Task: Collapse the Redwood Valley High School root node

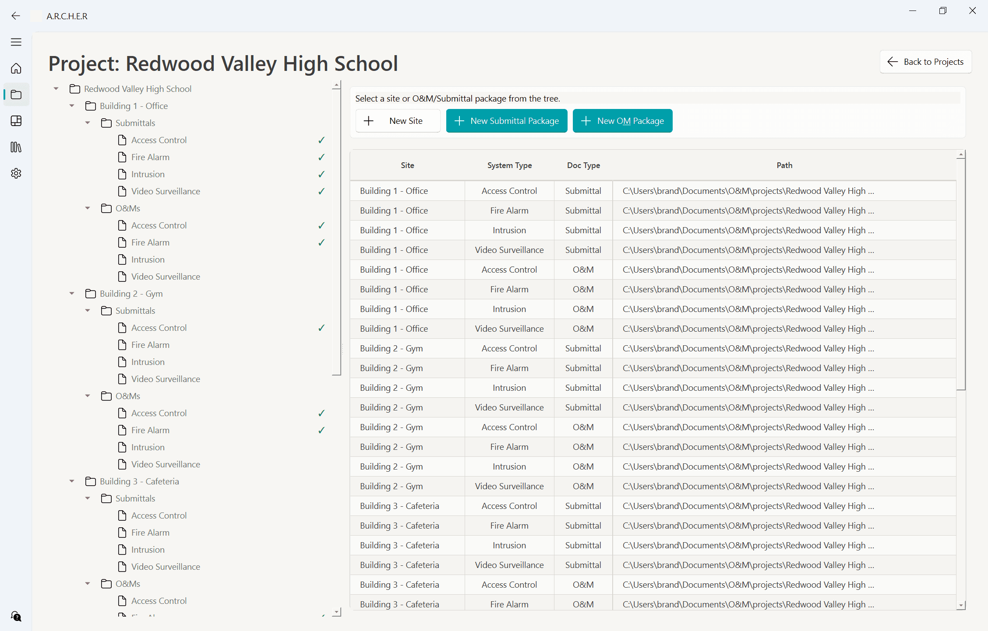Action: [56, 88]
